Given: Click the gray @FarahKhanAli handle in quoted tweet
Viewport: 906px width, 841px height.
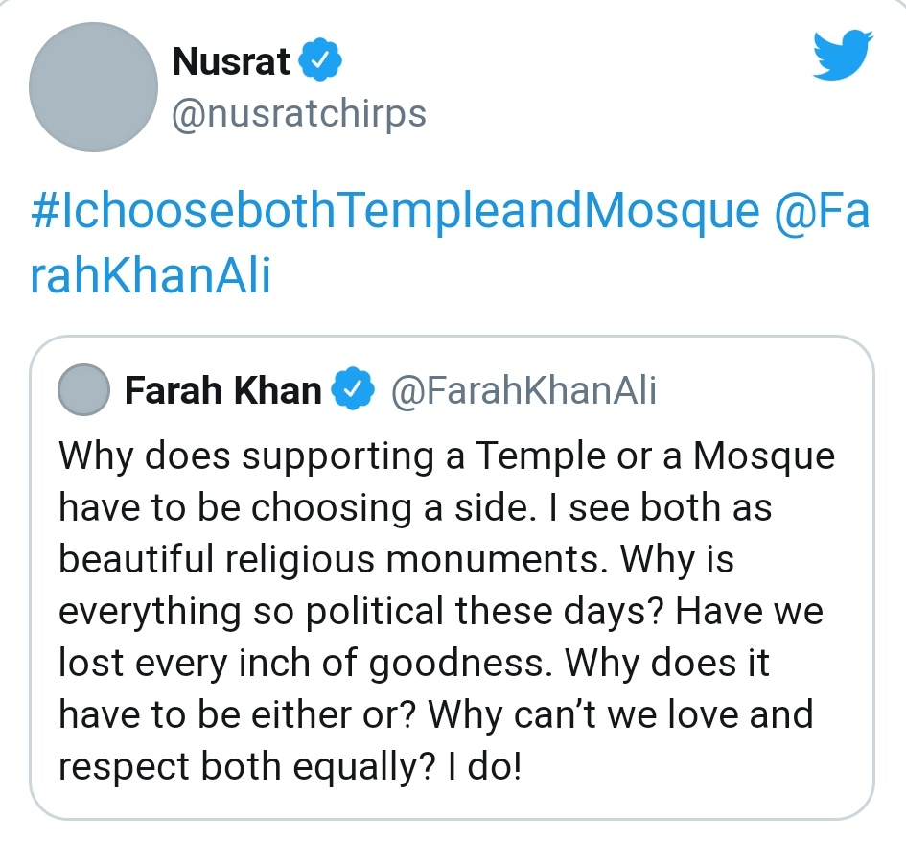Looking at the screenshot, I should [523, 390].
